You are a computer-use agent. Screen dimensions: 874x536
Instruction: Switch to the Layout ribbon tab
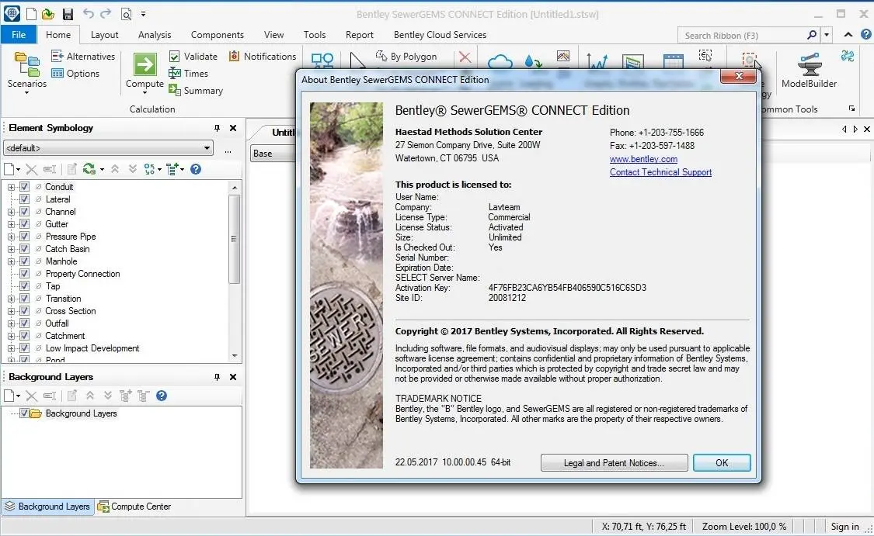104,34
